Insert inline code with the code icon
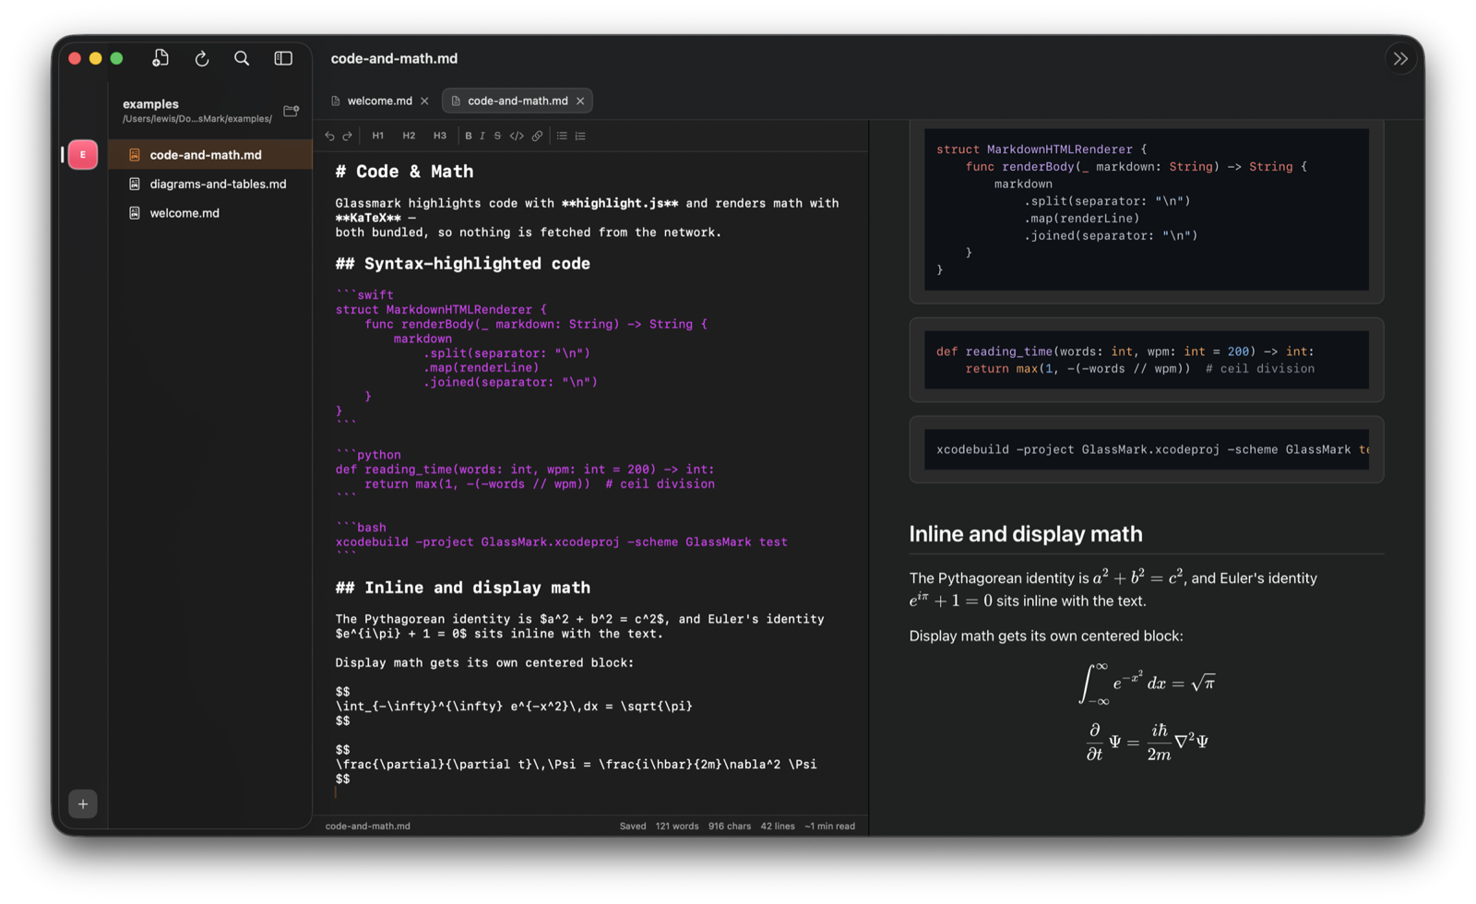The width and height of the screenshot is (1476, 904). coord(517,136)
